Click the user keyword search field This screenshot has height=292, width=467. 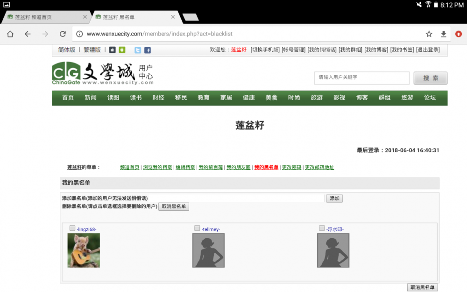pos(361,78)
